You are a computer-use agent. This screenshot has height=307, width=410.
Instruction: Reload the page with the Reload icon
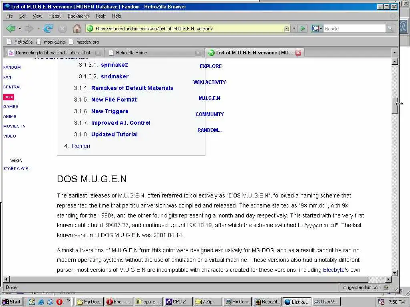48,28
